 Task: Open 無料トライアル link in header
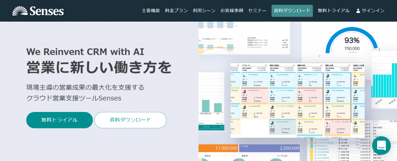(334, 10)
